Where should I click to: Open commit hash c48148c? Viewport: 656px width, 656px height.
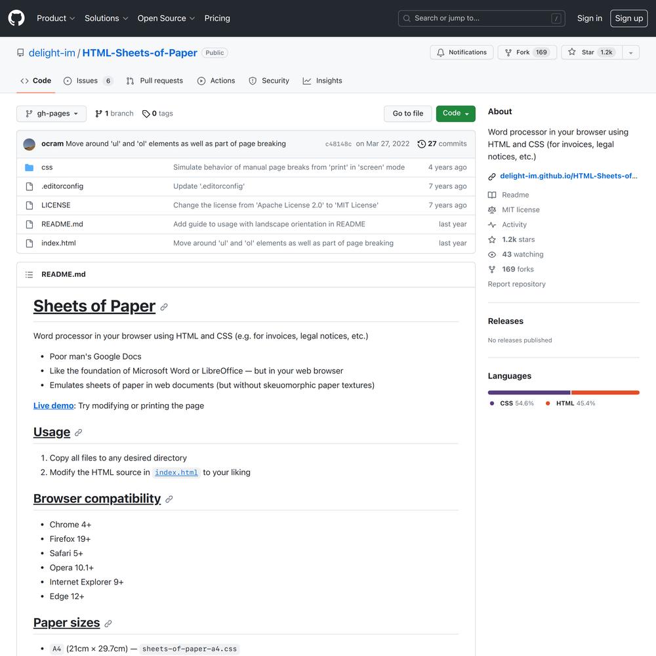point(338,144)
